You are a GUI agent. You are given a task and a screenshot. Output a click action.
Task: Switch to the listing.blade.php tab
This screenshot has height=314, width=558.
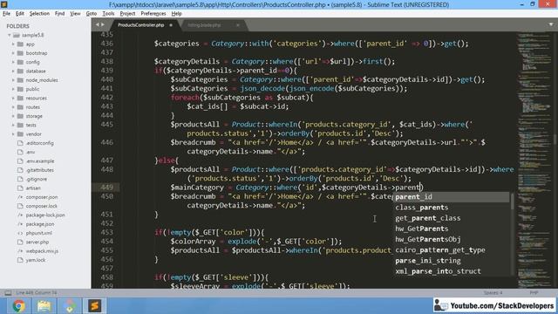coord(204,25)
